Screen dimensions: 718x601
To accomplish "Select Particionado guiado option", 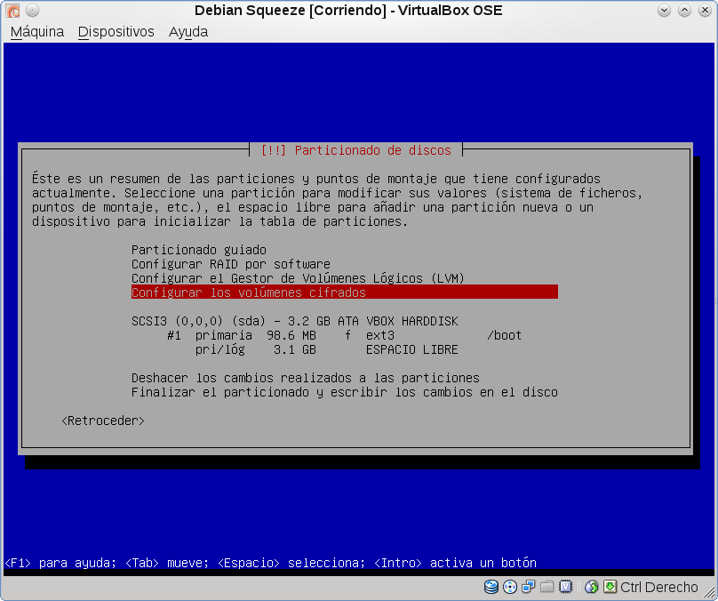I will (199, 250).
